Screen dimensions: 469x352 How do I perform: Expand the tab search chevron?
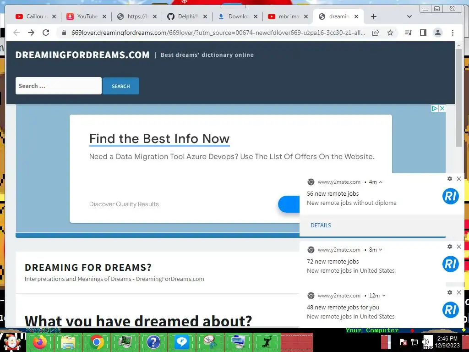coord(409,17)
